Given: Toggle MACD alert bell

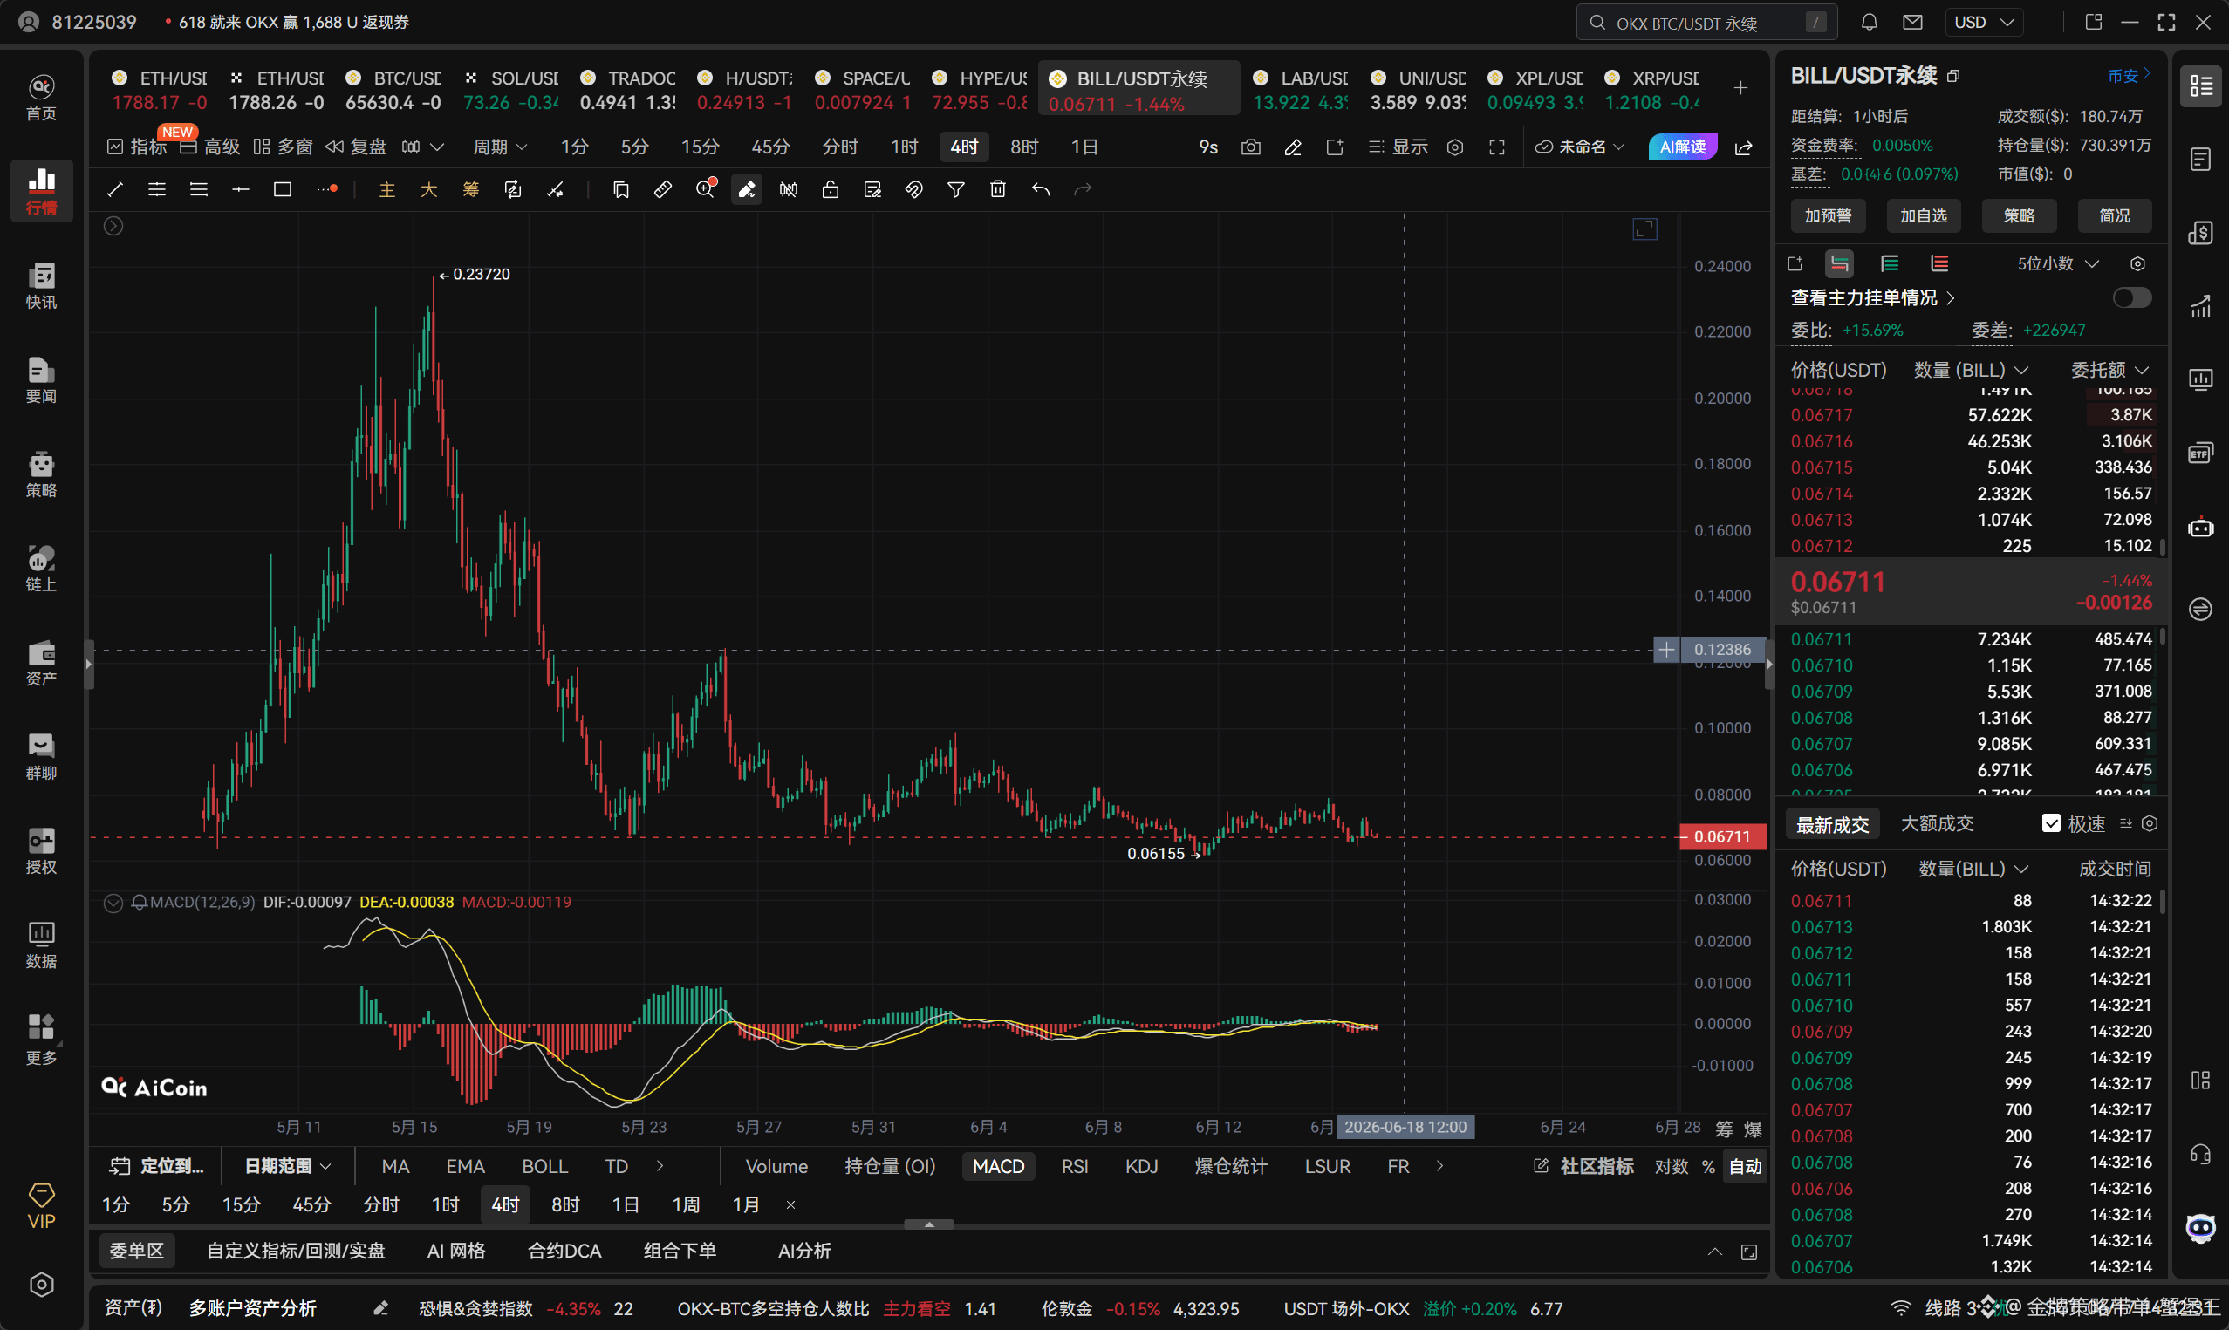Looking at the screenshot, I should tap(139, 903).
